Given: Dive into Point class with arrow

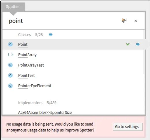Looking at the screenshot, I should 138,44.
